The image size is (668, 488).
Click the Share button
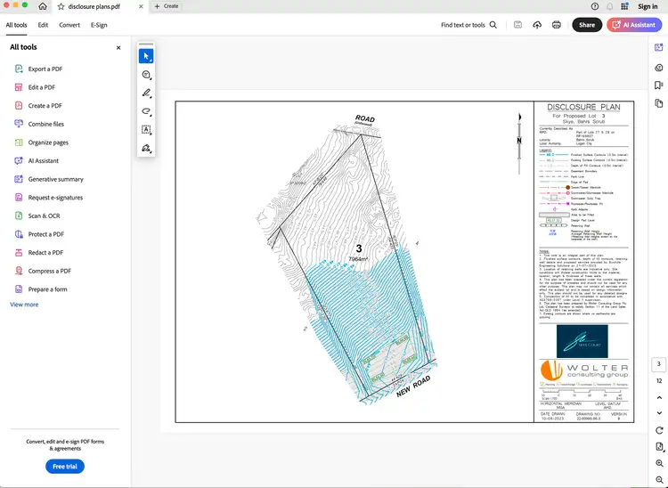587,25
